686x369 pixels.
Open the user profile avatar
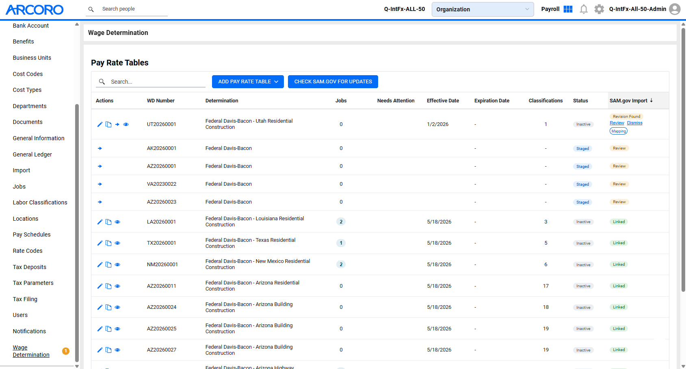(675, 9)
